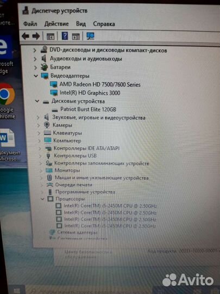Viewport: 220px width, 294px height.
Task: Expand the Клавиатуры category arrow
Action: pyautogui.click(x=39, y=133)
